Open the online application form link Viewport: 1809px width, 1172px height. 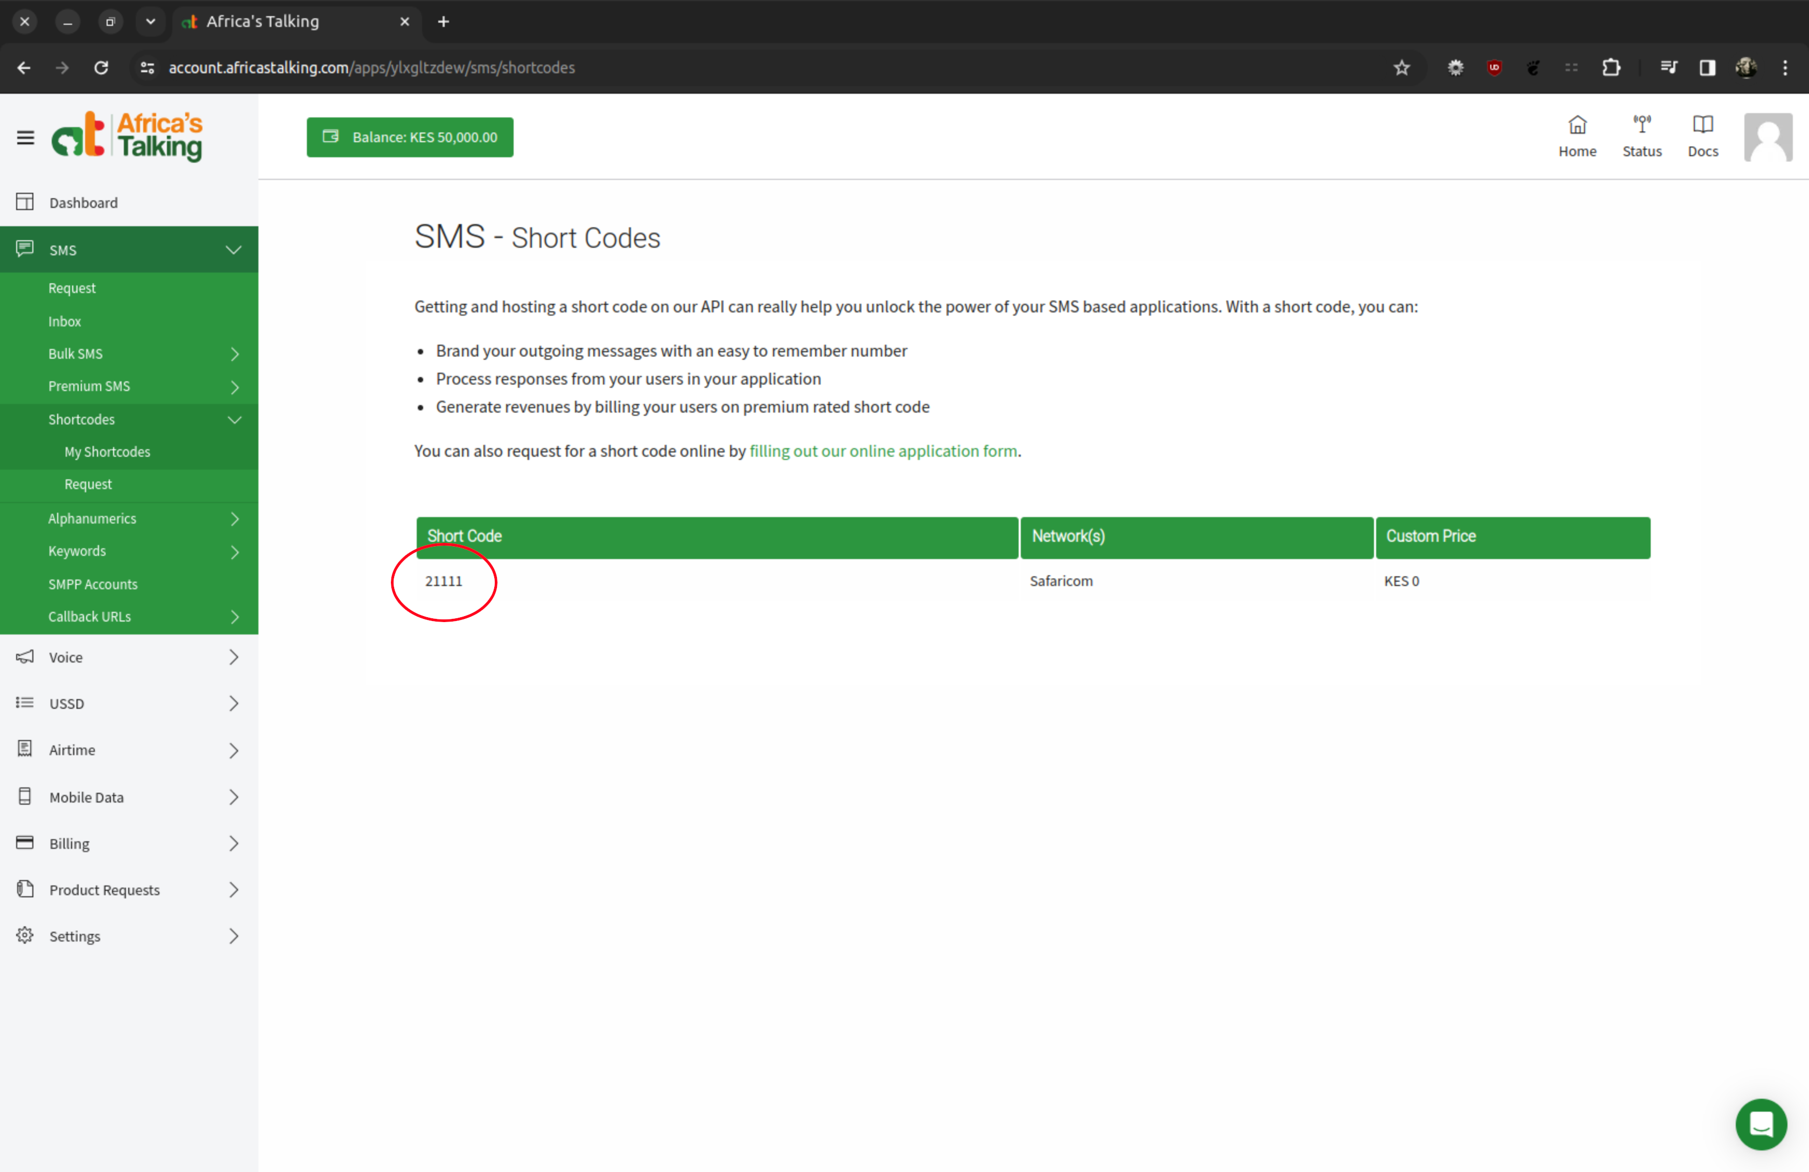pos(883,451)
